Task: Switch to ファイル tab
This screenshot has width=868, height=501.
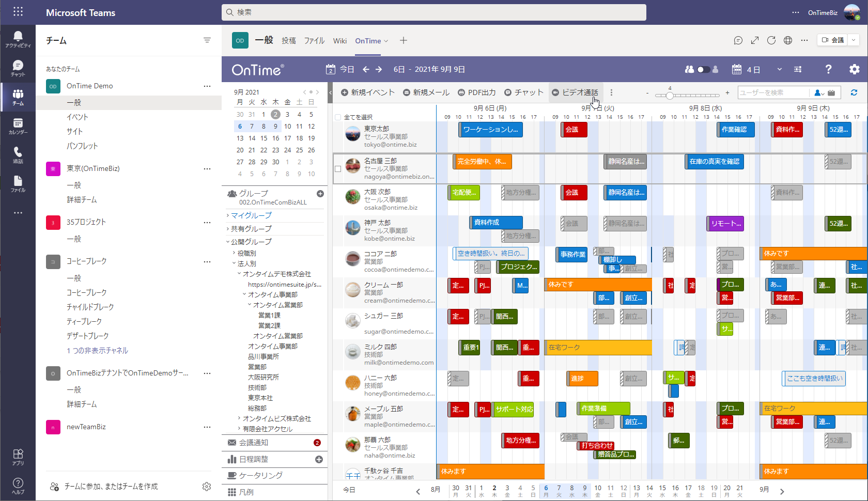Action: pyautogui.click(x=314, y=41)
